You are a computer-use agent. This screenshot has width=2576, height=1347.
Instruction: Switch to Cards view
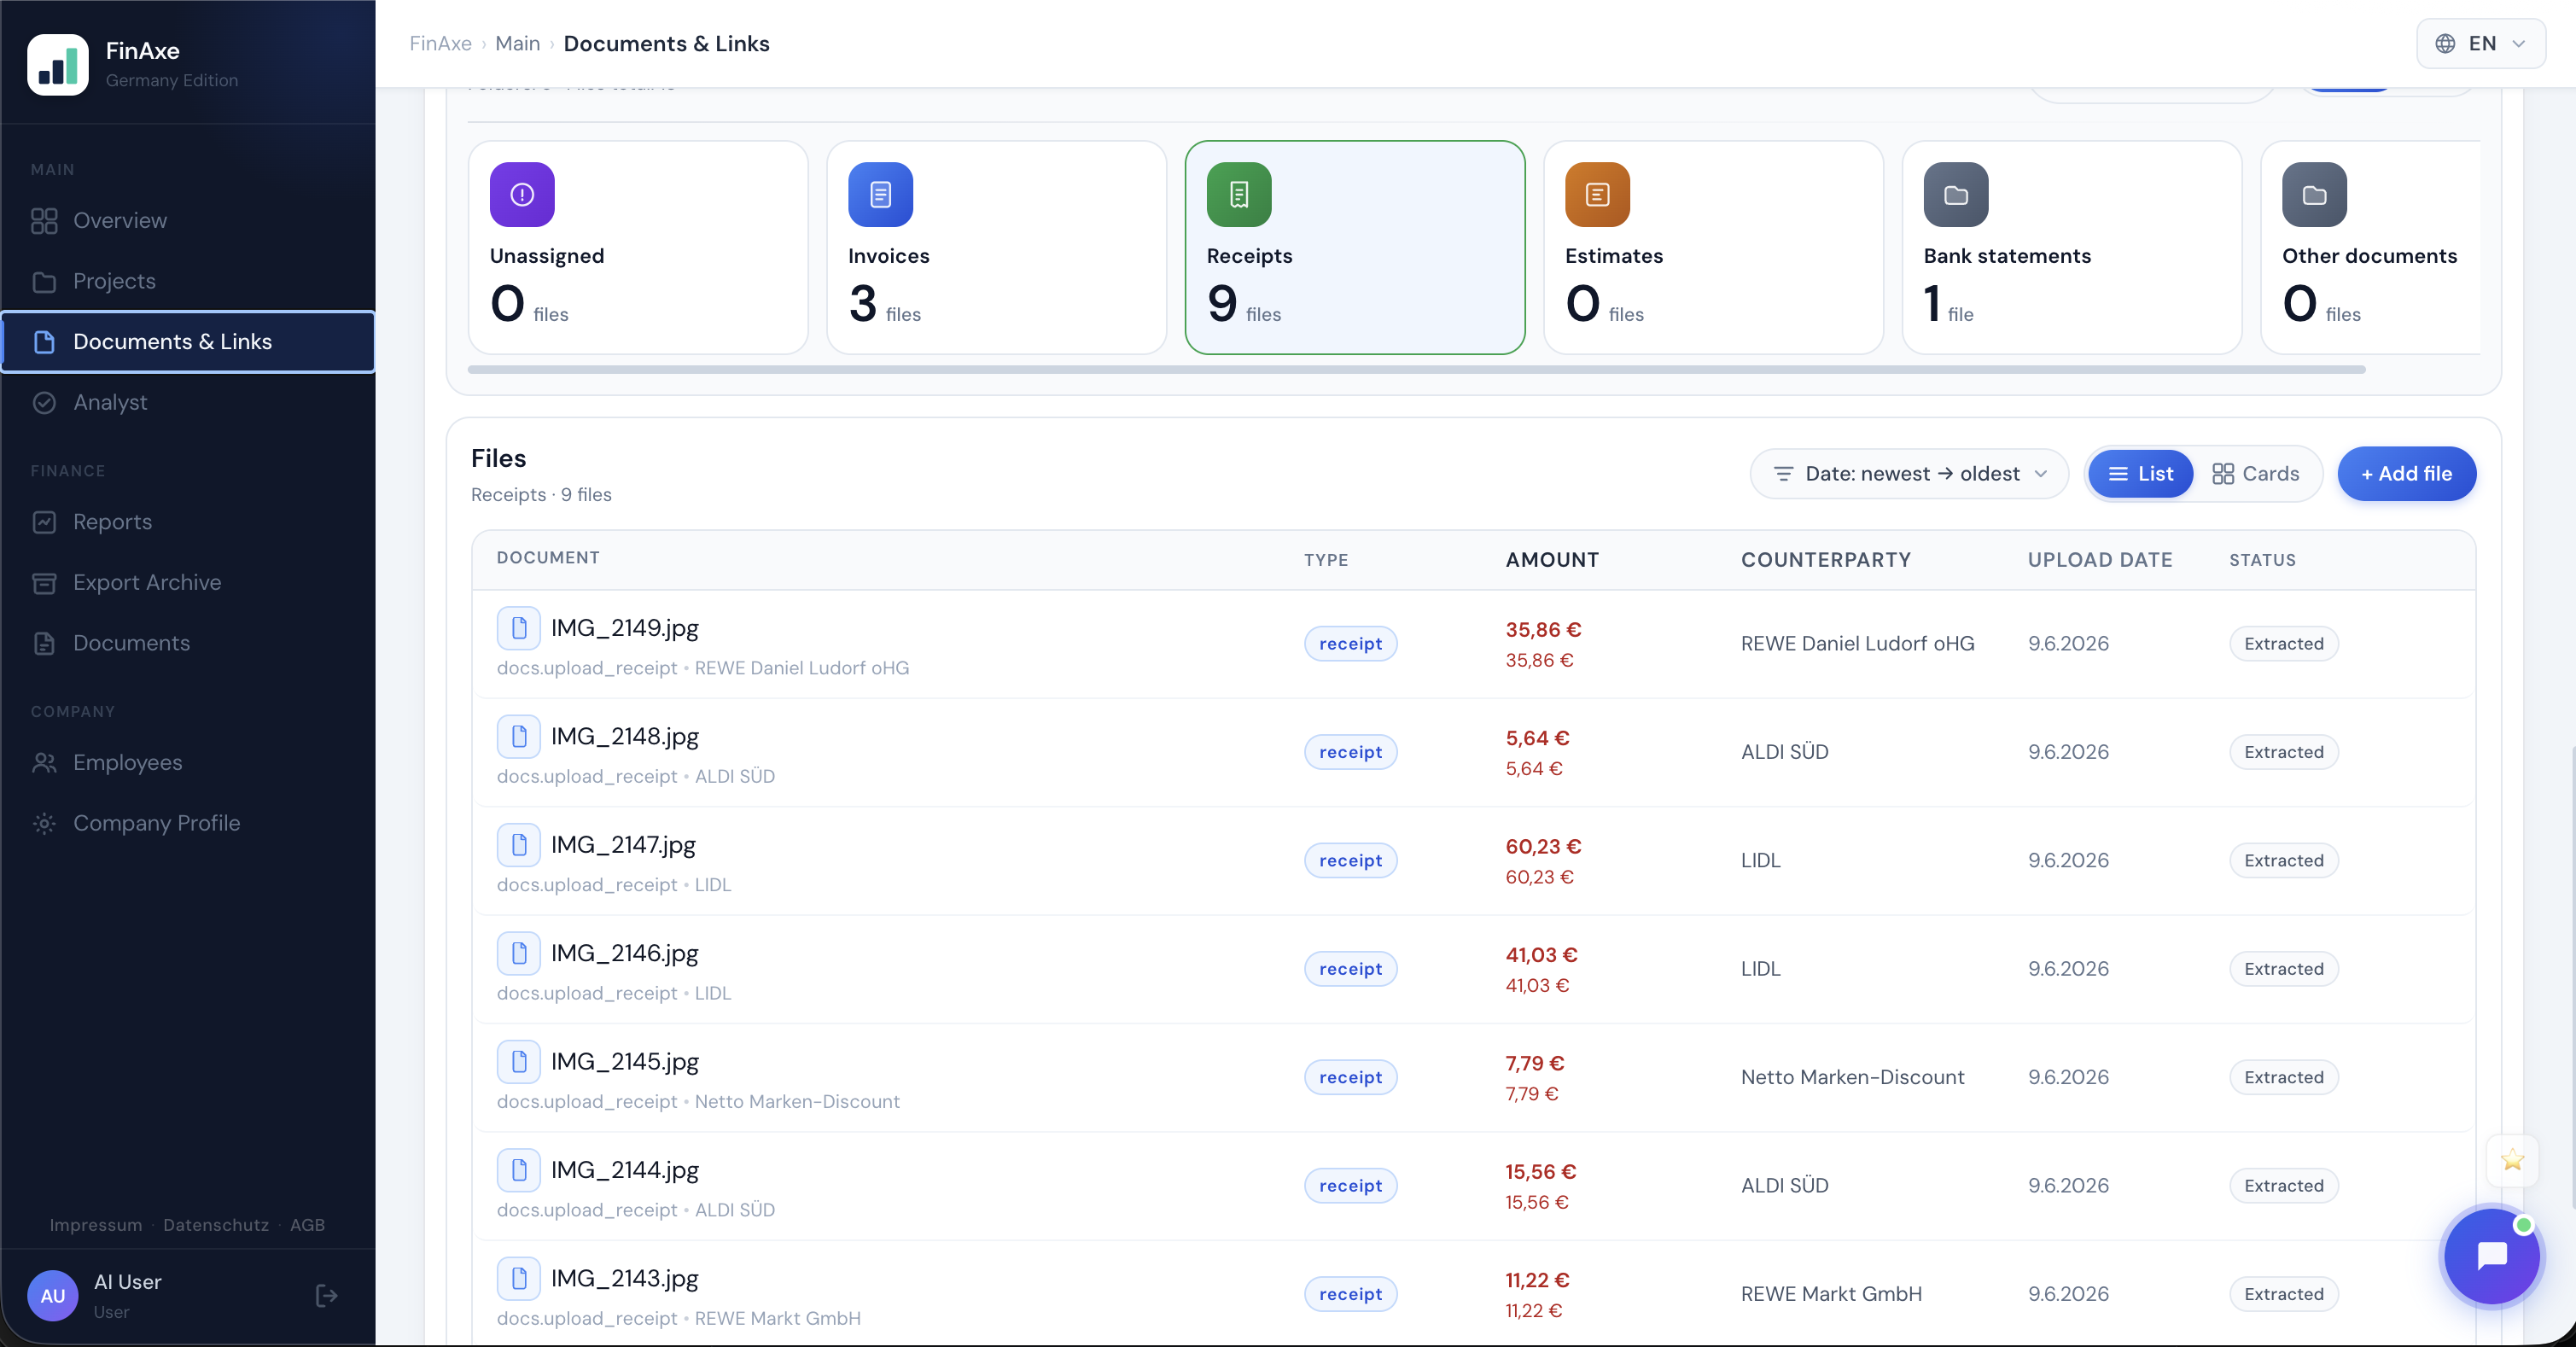tap(2255, 474)
